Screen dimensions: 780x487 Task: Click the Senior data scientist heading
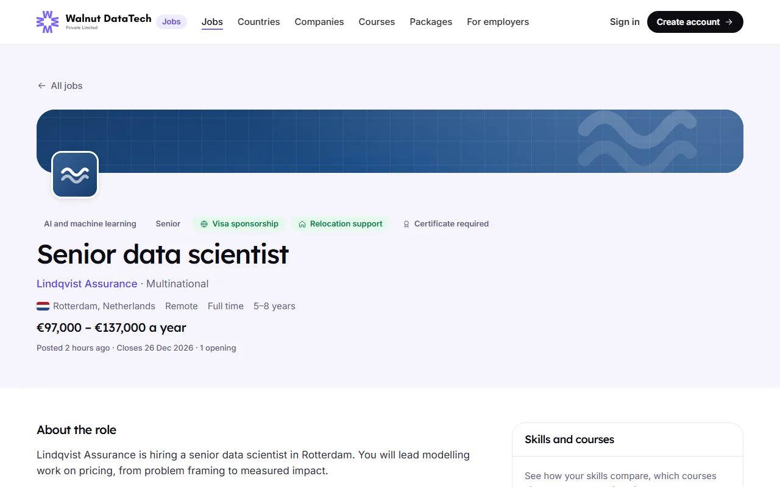click(x=163, y=254)
